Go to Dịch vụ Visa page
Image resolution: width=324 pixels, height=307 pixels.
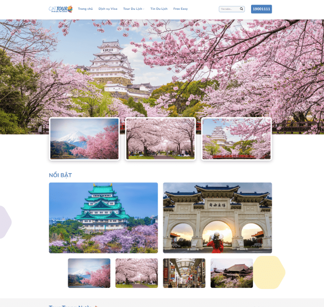tap(108, 9)
